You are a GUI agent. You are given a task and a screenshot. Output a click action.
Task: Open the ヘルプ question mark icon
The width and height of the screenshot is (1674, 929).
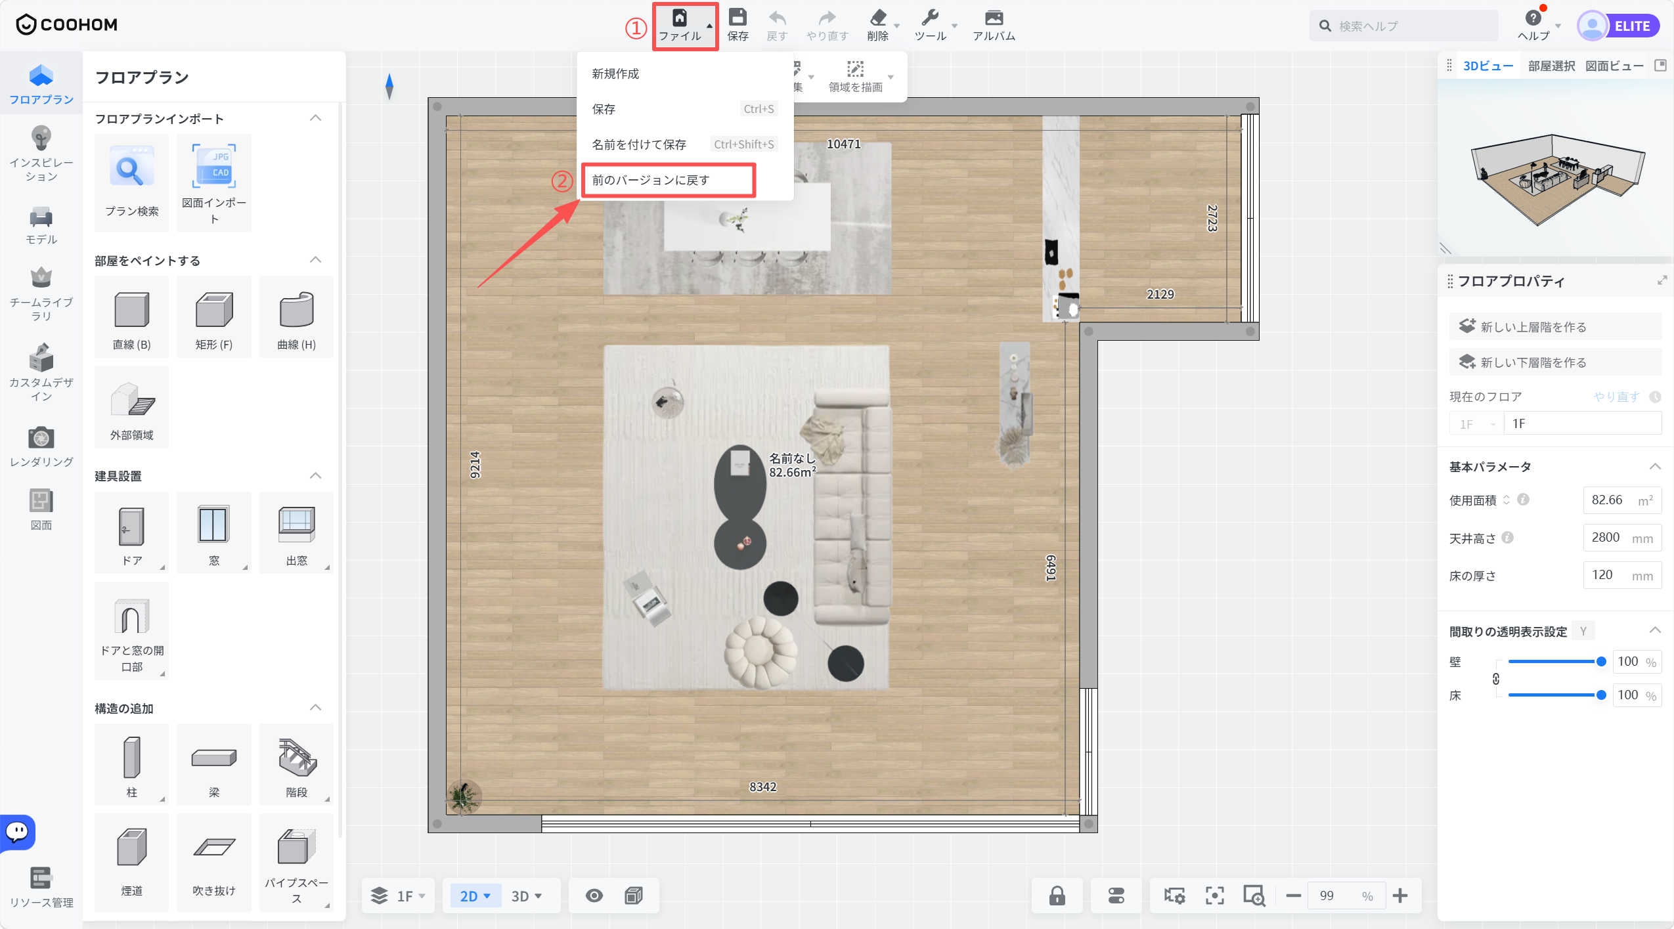(x=1533, y=18)
